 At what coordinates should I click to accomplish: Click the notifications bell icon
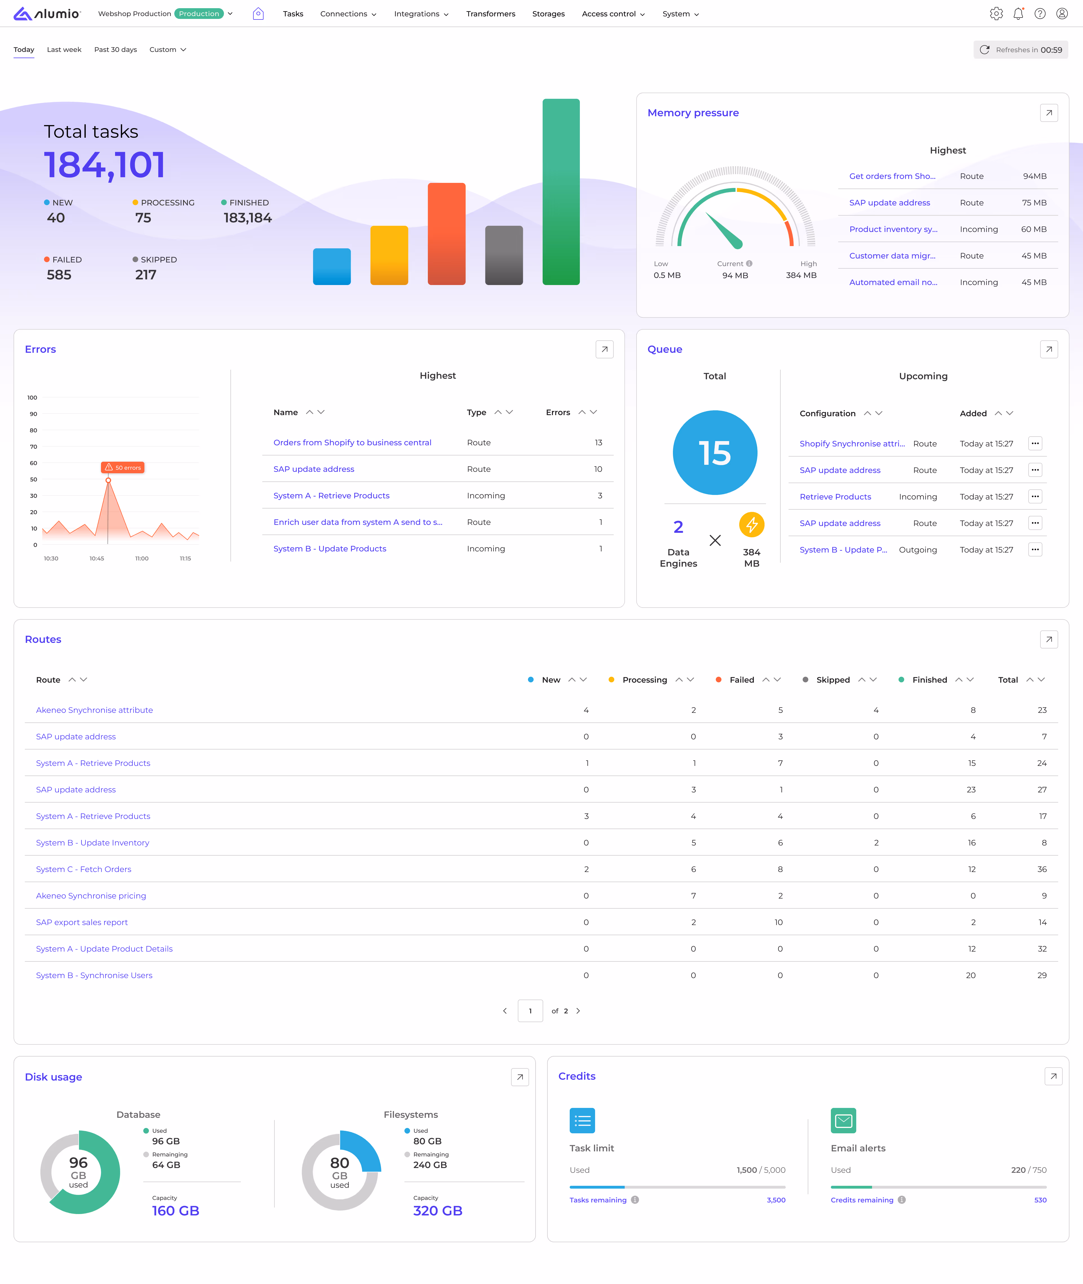[1018, 14]
